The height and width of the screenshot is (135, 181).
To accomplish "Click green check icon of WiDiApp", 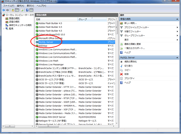I will click(37, 46).
